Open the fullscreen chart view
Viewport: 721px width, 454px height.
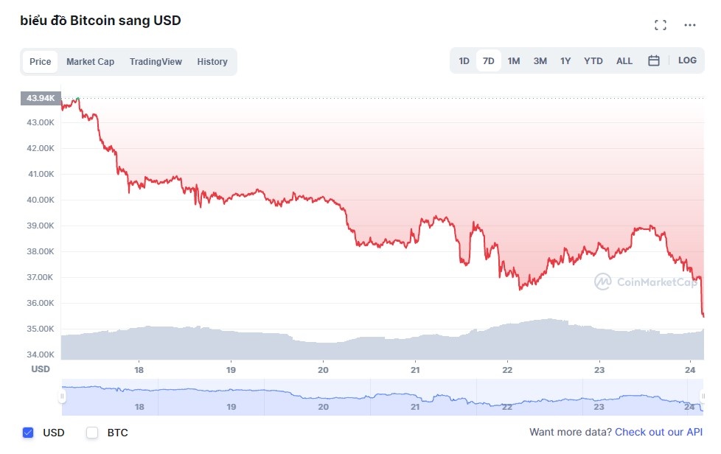(x=660, y=24)
